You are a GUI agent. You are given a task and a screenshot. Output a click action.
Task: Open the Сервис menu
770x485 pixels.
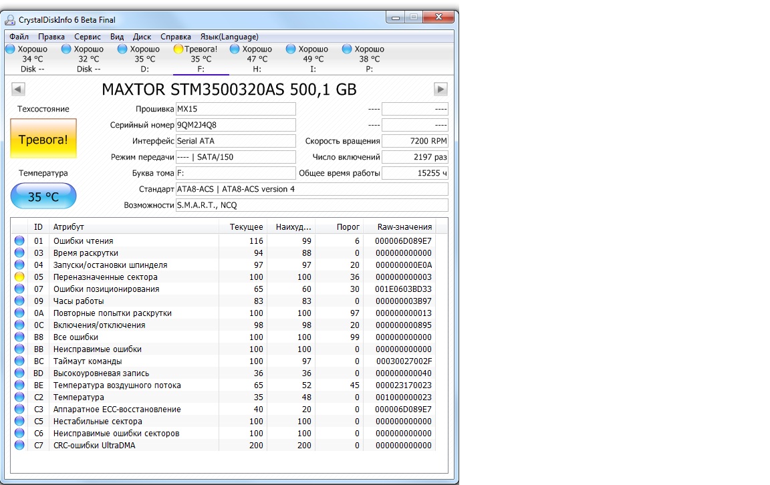coord(88,37)
